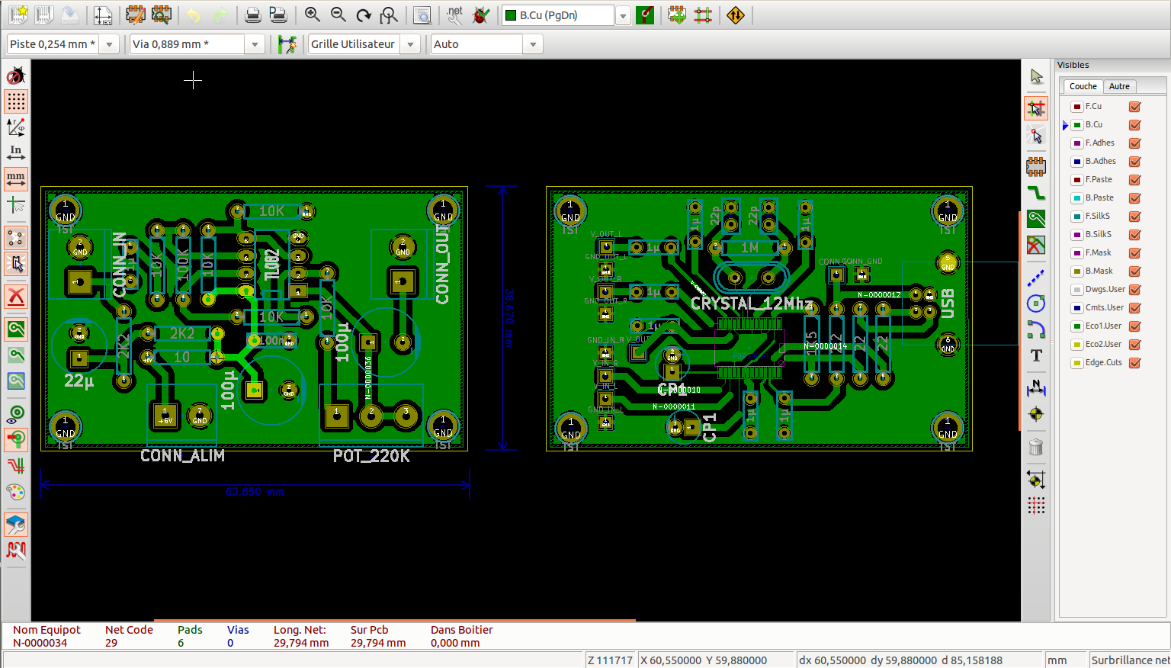
Task: Toggle automatic track width icon
Action: 287,44
